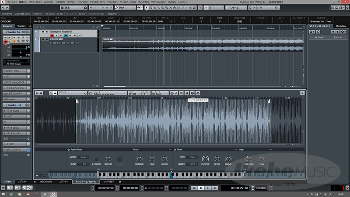Open the AudioWarp MODE dropdown
Screen dimensions: 350x197
tap(84, 157)
